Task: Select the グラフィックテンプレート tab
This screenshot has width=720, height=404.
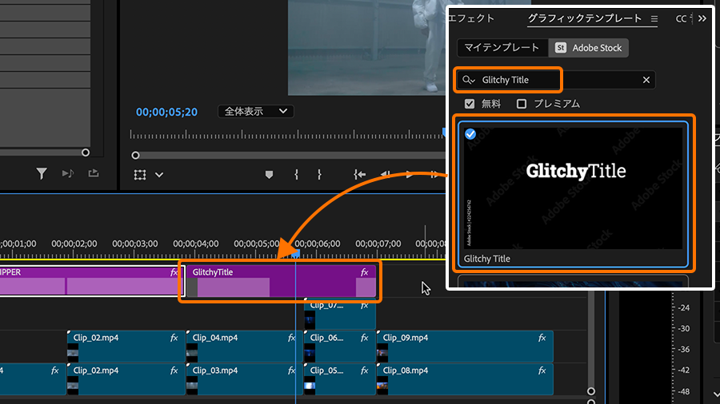Action: click(x=585, y=18)
